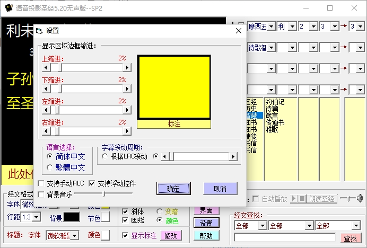Click left arrow of 字幕滚动周期 scrollbar
Screen dimensions: 367x248
tap(165, 156)
